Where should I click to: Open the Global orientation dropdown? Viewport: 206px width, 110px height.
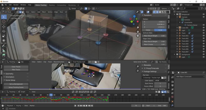tap(74, 9)
